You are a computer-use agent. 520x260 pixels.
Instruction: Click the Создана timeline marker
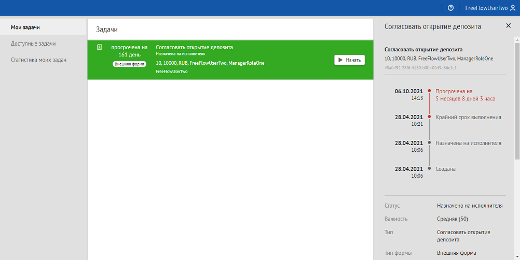(x=429, y=168)
